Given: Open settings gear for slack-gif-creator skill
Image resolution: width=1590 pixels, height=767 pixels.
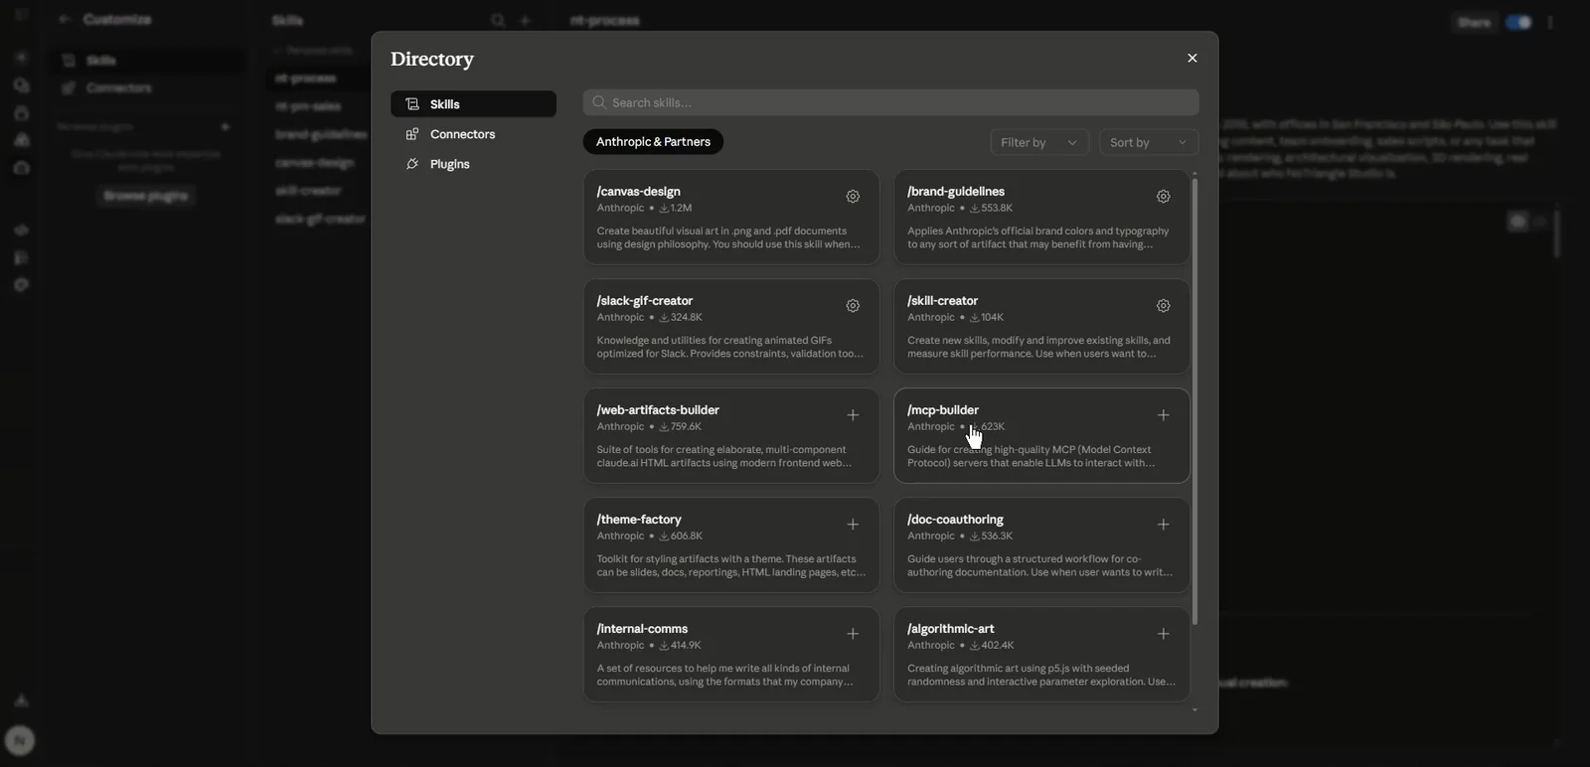Looking at the screenshot, I should pyautogui.click(x=853, y=306).
